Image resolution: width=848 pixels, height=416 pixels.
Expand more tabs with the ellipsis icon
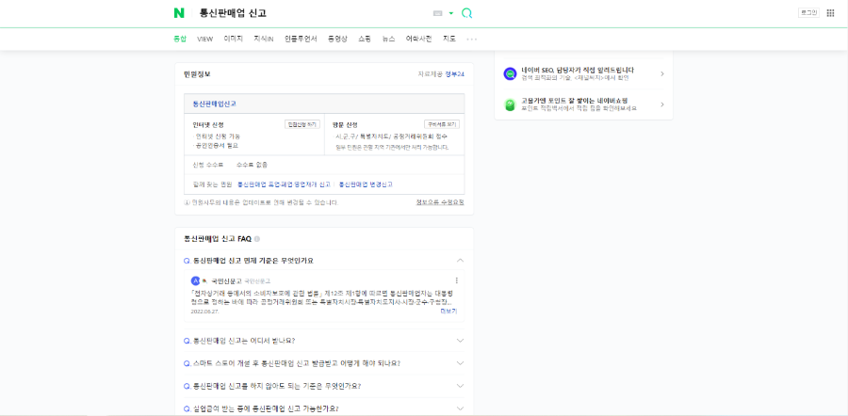tap(472, 39)
